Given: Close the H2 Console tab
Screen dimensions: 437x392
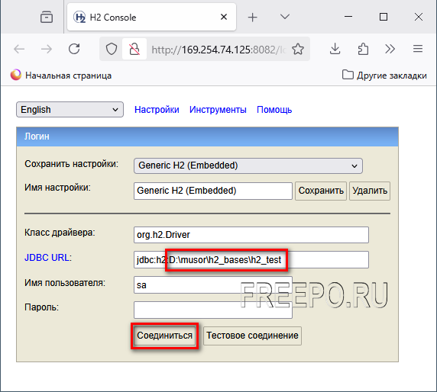Looking at the screenshot, I should [224, 18].
